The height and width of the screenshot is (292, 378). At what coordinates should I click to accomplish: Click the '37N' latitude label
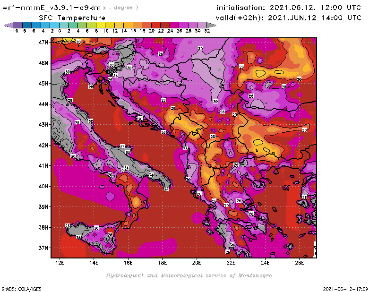pos(43,248)
